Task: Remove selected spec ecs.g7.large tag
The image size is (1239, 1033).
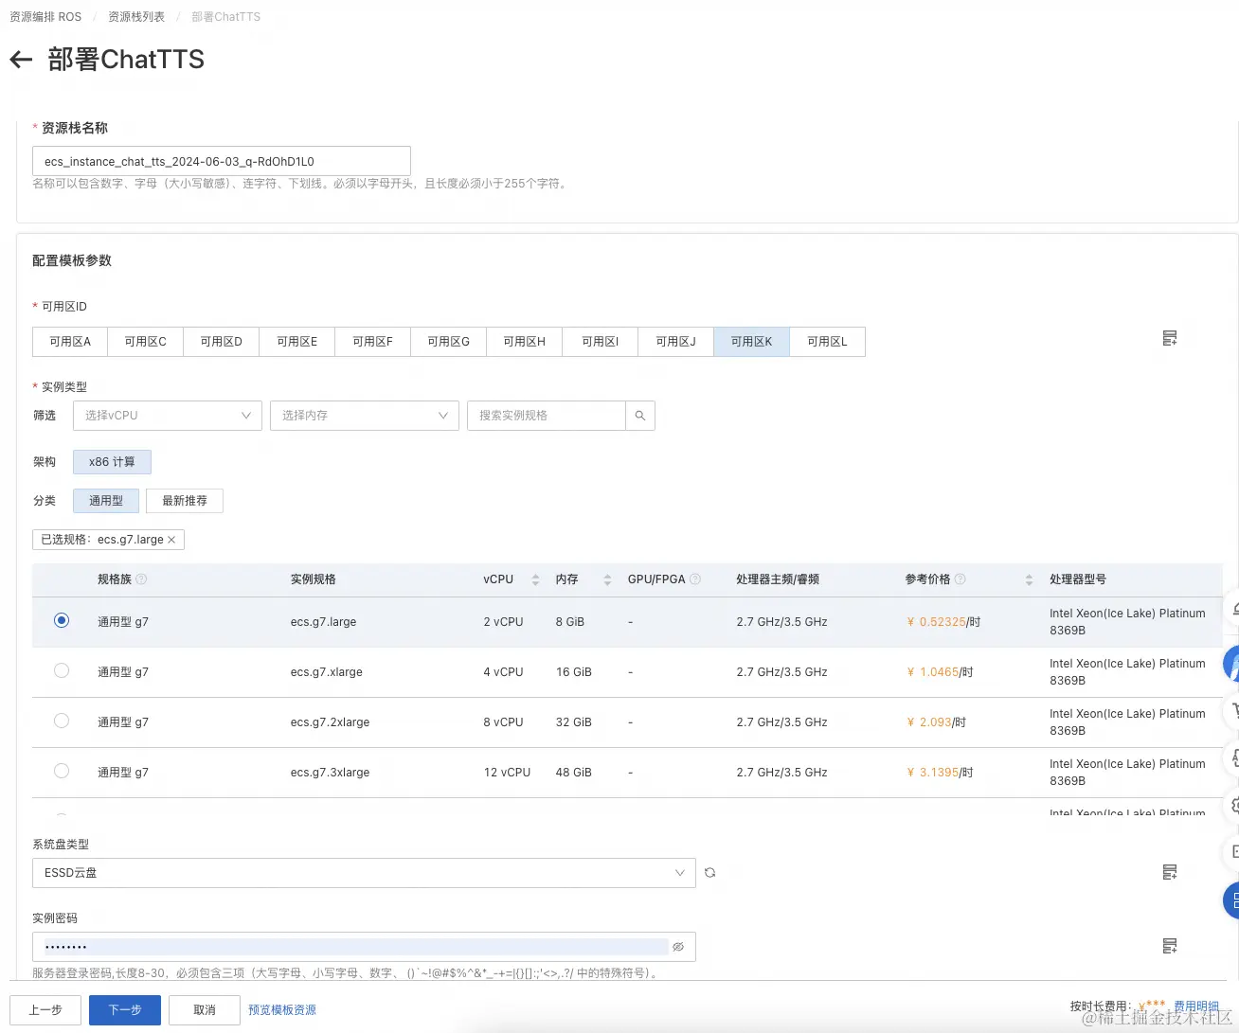Action: coord(171,540)
